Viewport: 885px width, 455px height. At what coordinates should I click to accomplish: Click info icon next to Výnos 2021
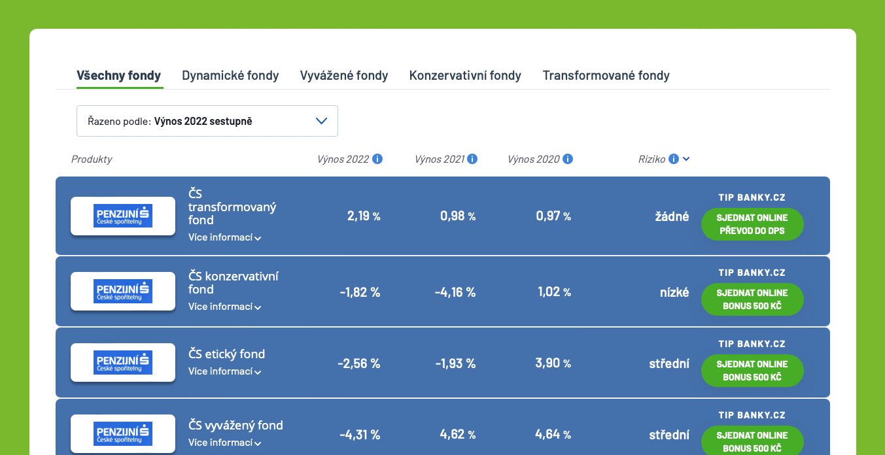[x=473, y=159]
